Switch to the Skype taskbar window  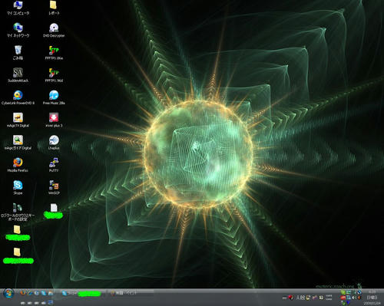point(82,293)
